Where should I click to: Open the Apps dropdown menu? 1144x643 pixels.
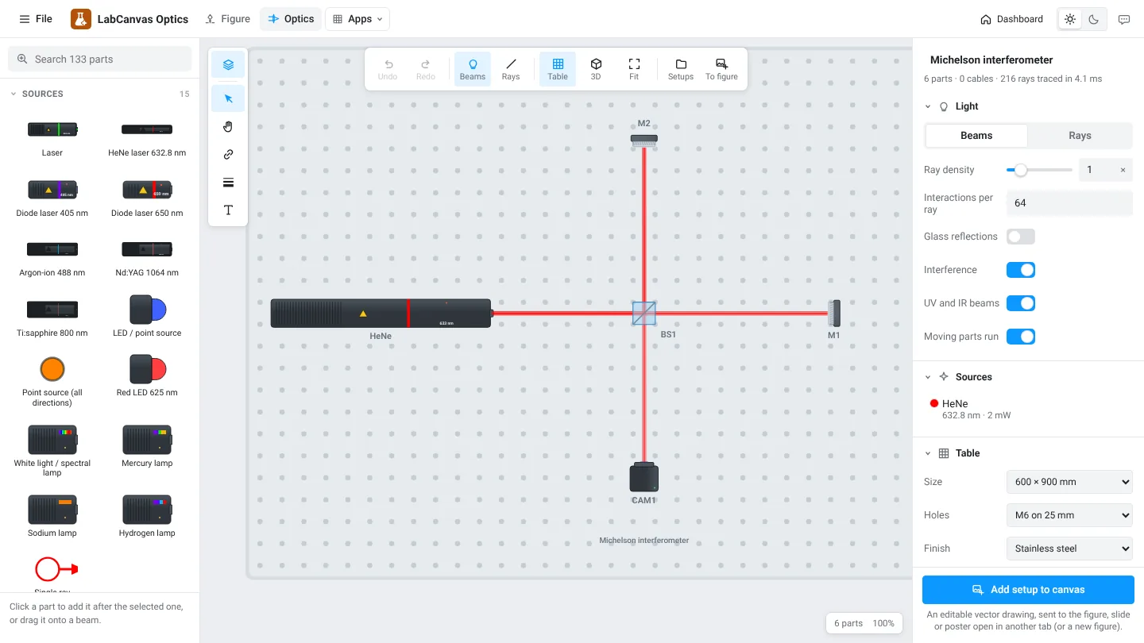point(357,19)
